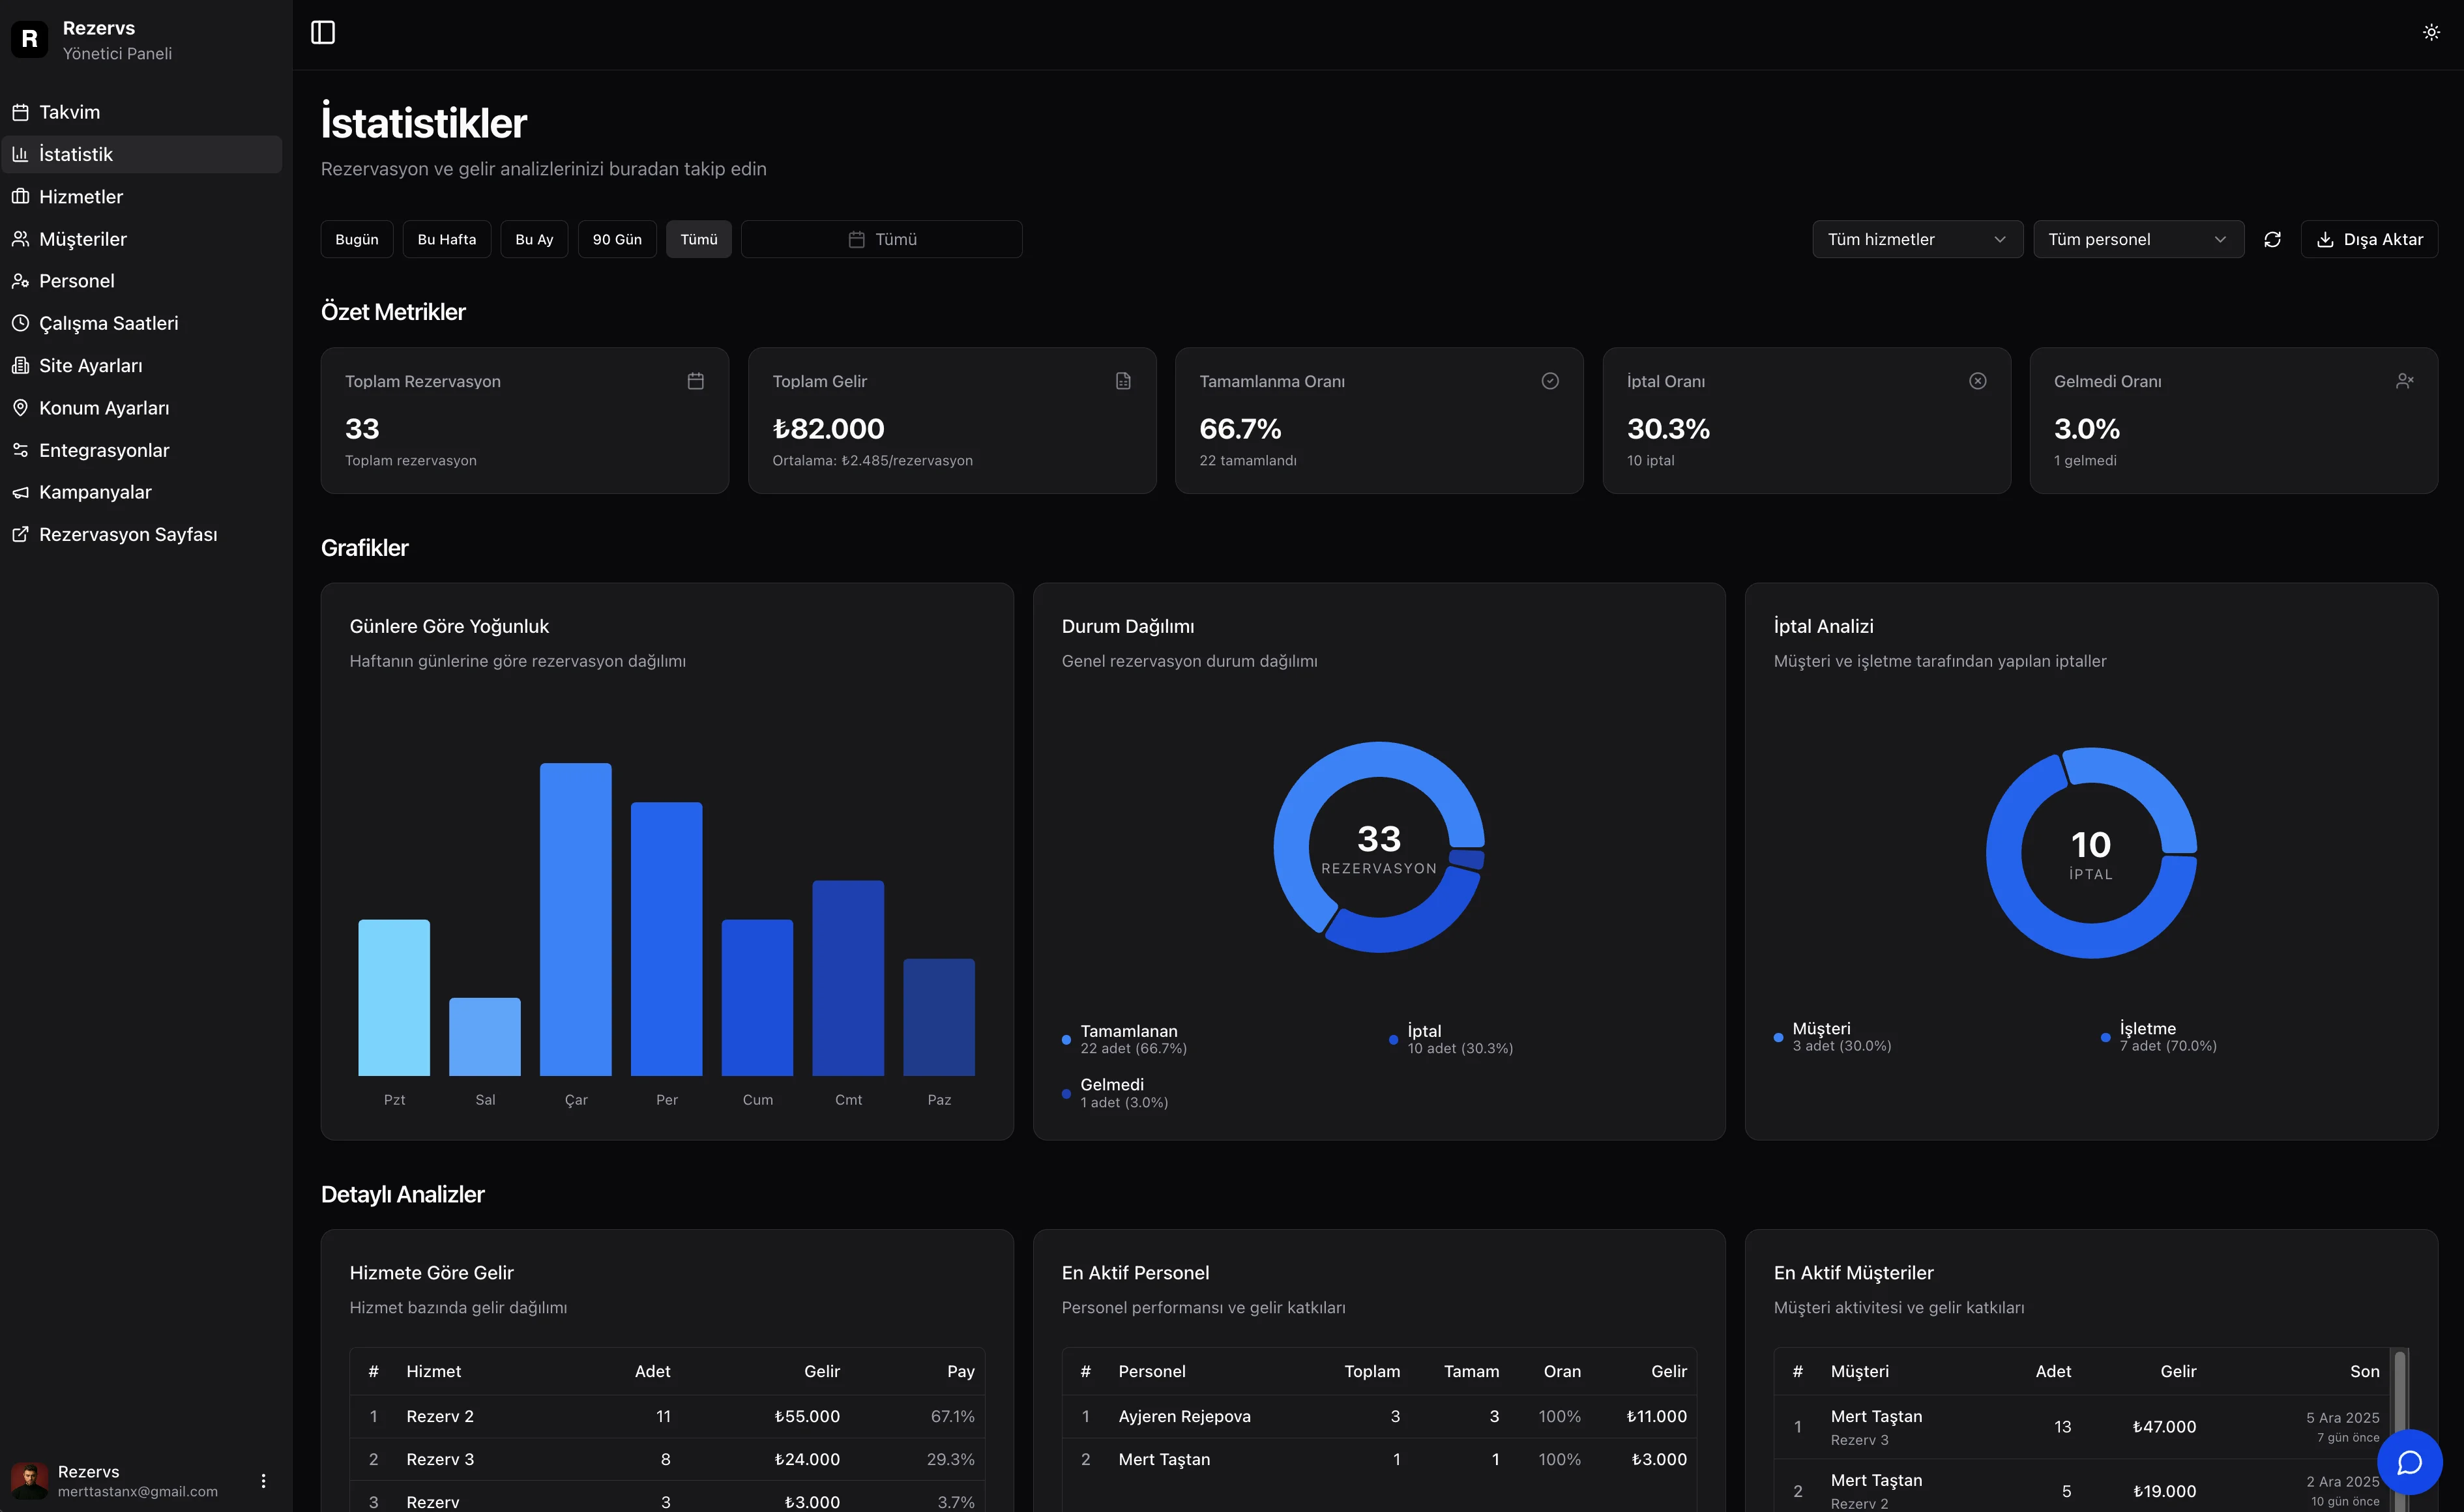Open the Müşteriler section
The image size is (2464, 1512).
(x=83, y=238)
